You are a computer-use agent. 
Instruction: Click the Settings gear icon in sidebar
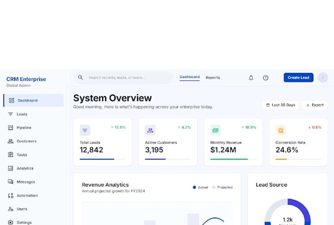10,223
